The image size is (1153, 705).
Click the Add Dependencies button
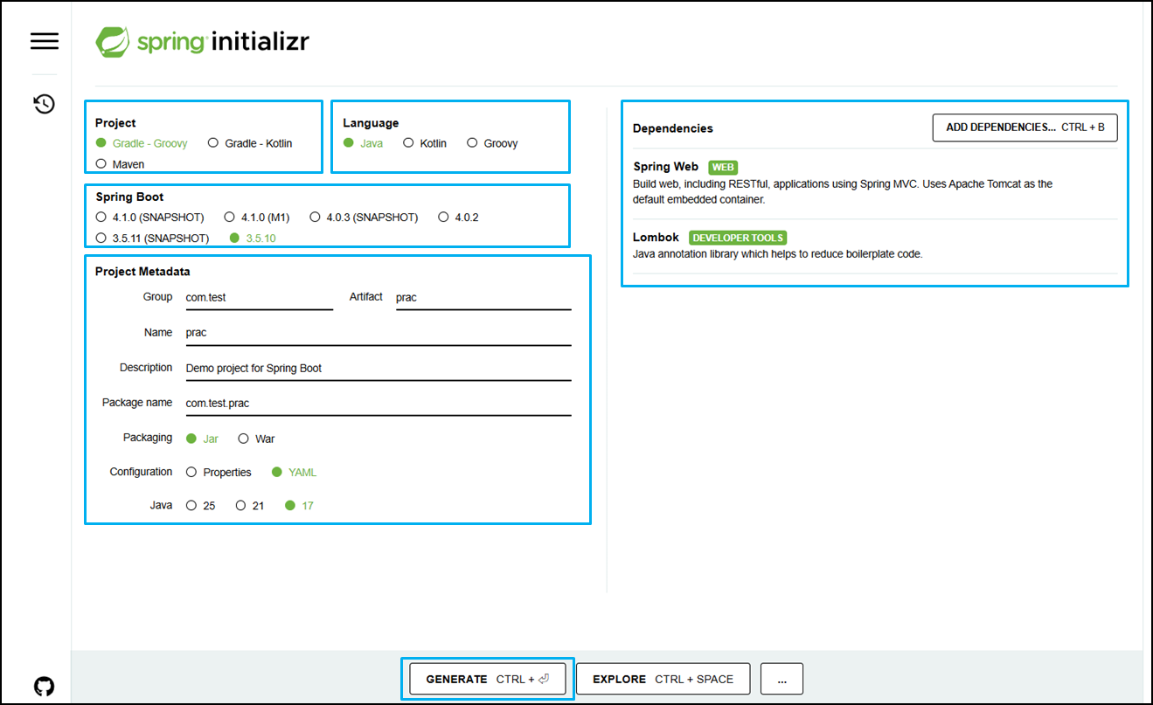[x=1025, y=128]
